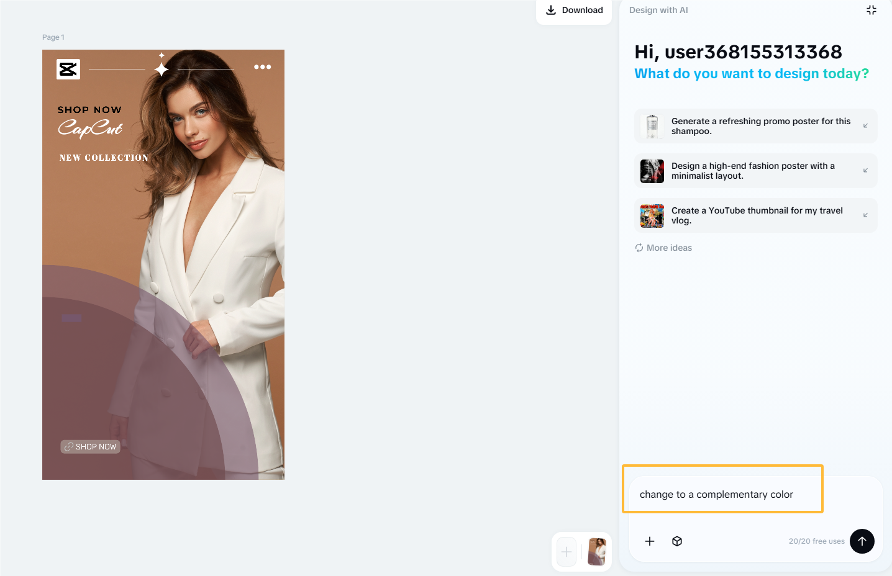The image size is (892, 576).
Task: Collapse the Design with AI panel
Action: (x=872, y=10)
